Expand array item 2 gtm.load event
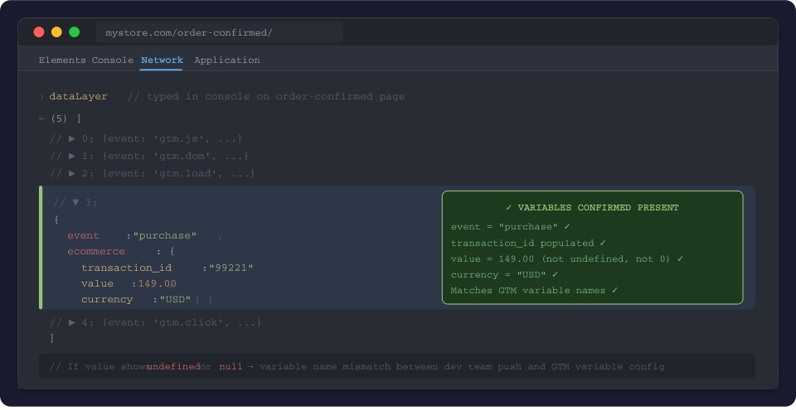 tap(72, 173)
